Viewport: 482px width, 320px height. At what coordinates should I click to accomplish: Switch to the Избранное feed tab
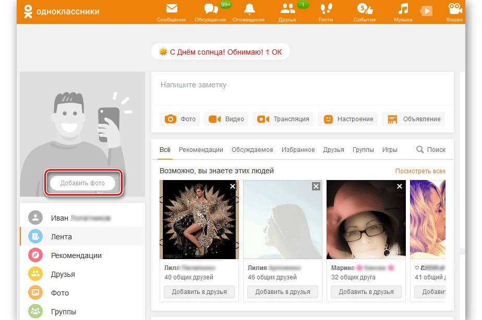click(x=298, y=150)
